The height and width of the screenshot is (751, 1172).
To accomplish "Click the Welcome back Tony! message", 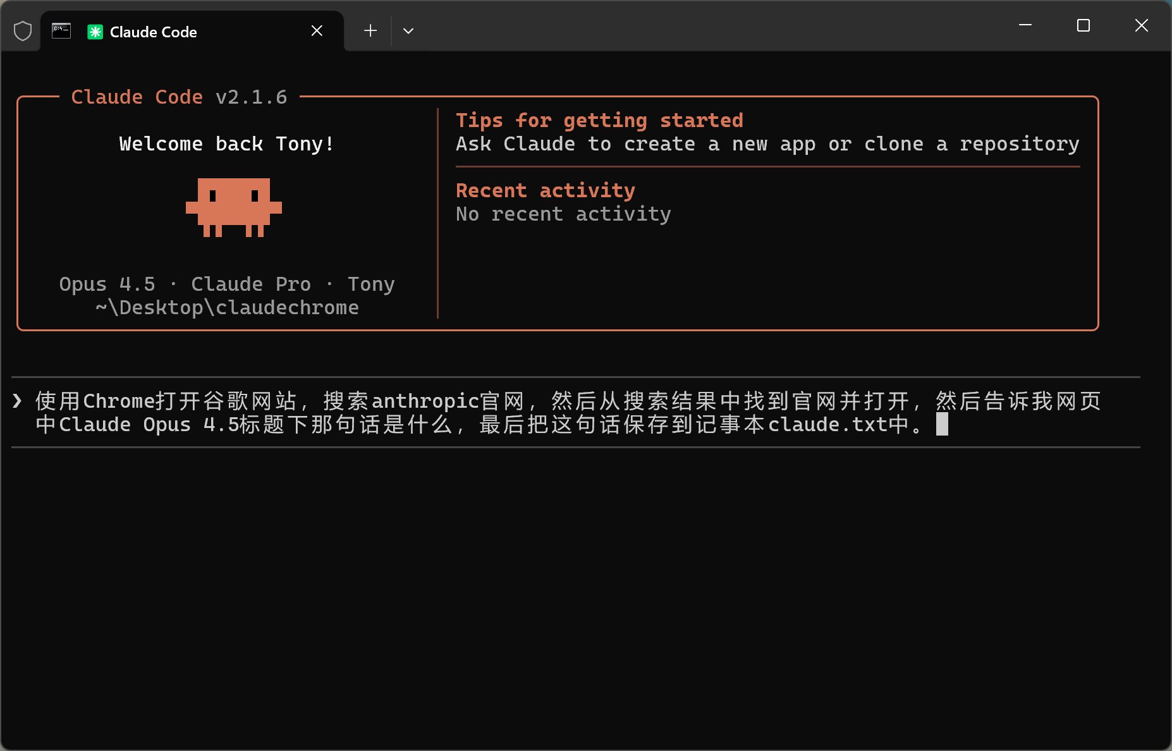I will [226, 144].
